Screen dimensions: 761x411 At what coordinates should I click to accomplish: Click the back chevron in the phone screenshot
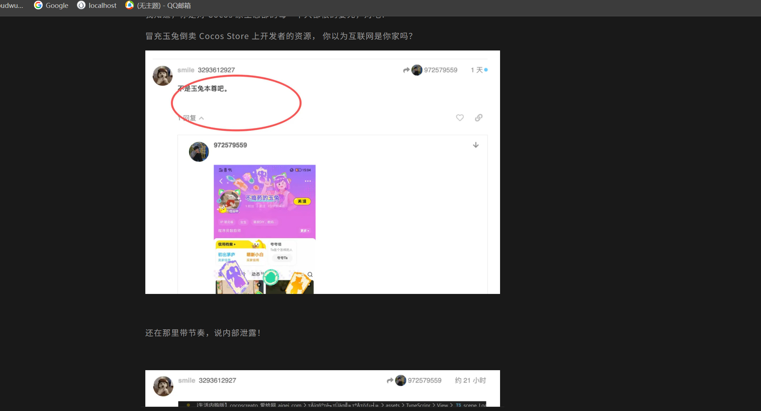pyautogui.click(x=221, y=181)
